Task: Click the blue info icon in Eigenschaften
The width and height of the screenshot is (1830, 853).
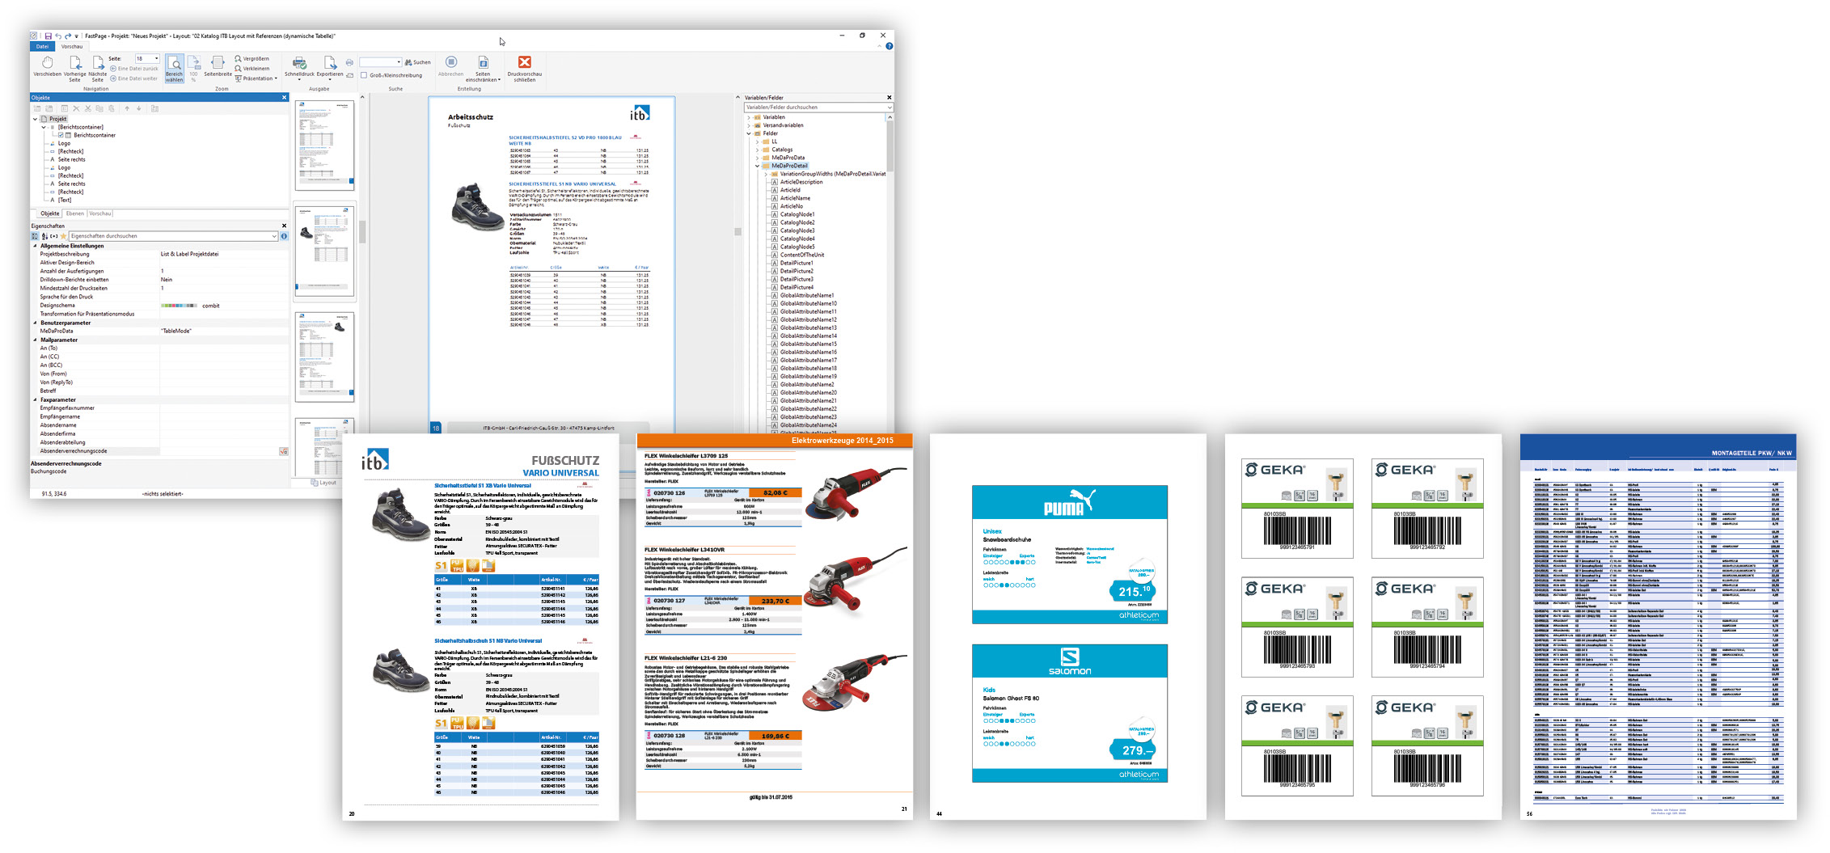Action: [x=284, y=236]
